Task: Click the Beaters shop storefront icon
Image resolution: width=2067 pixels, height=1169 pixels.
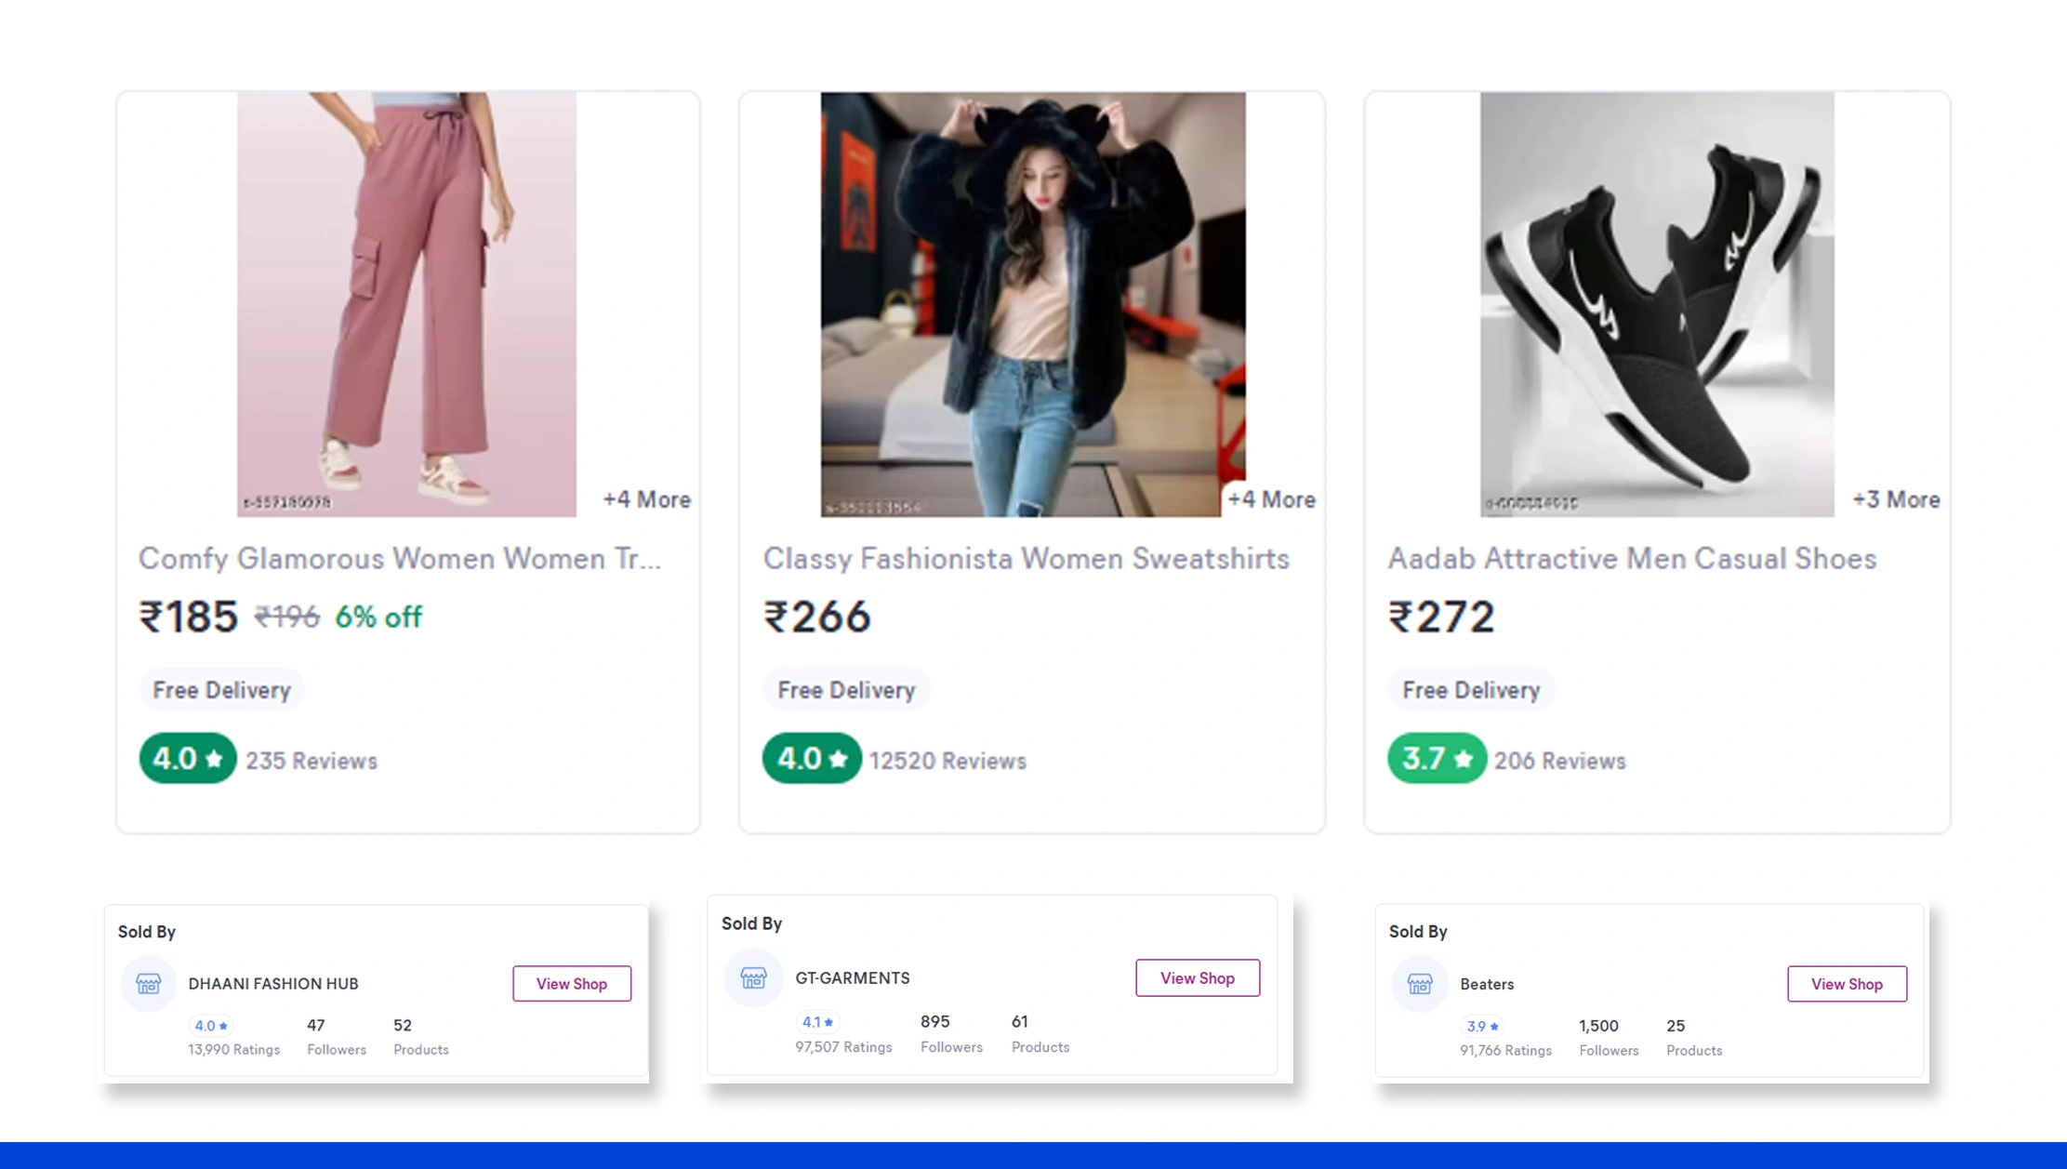Action: point(1419,983)
